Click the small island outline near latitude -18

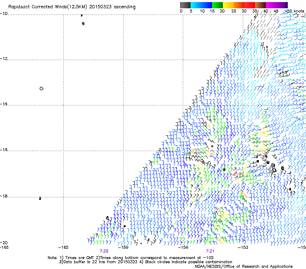40,198
